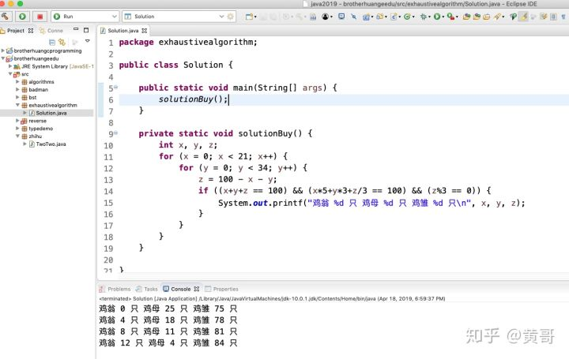
Task: Switch to the Problems tab
Action: pyautogui.click(x=115, y=289)
